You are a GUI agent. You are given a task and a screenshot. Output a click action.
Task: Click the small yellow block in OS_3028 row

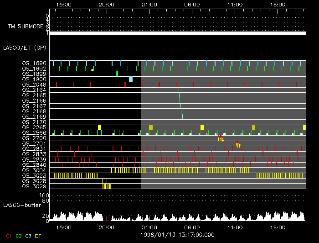coord(104,181)
